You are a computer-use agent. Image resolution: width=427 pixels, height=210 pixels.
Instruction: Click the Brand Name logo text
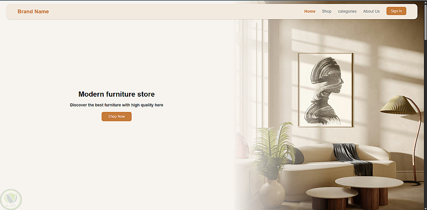click(x=33, y=12)
